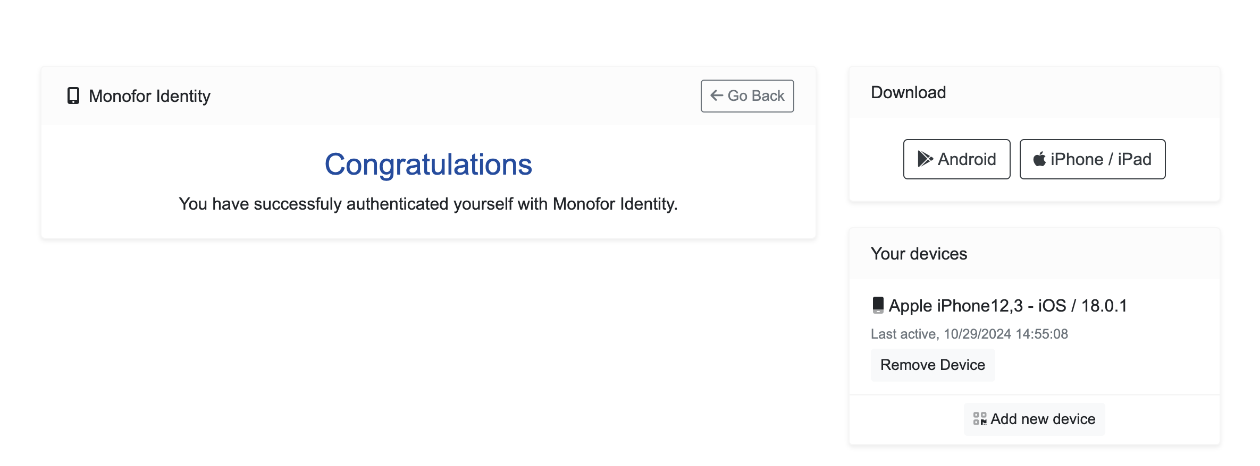Open the iPhone / iPad app download
The height and width of the screenshot is (466, 1260).
tap(1092, 159)
